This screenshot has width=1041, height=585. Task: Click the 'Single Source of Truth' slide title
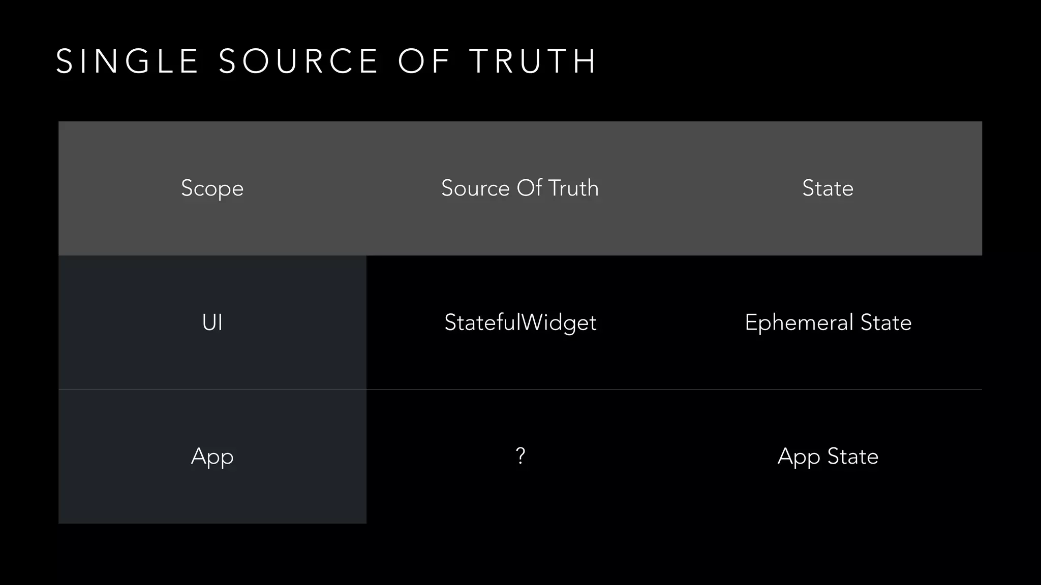(326, 61)
